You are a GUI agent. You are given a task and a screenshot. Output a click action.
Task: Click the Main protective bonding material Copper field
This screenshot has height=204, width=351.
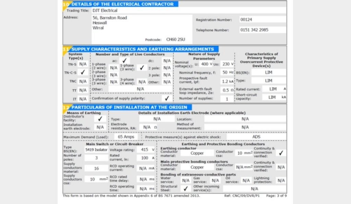click(197, 167)
